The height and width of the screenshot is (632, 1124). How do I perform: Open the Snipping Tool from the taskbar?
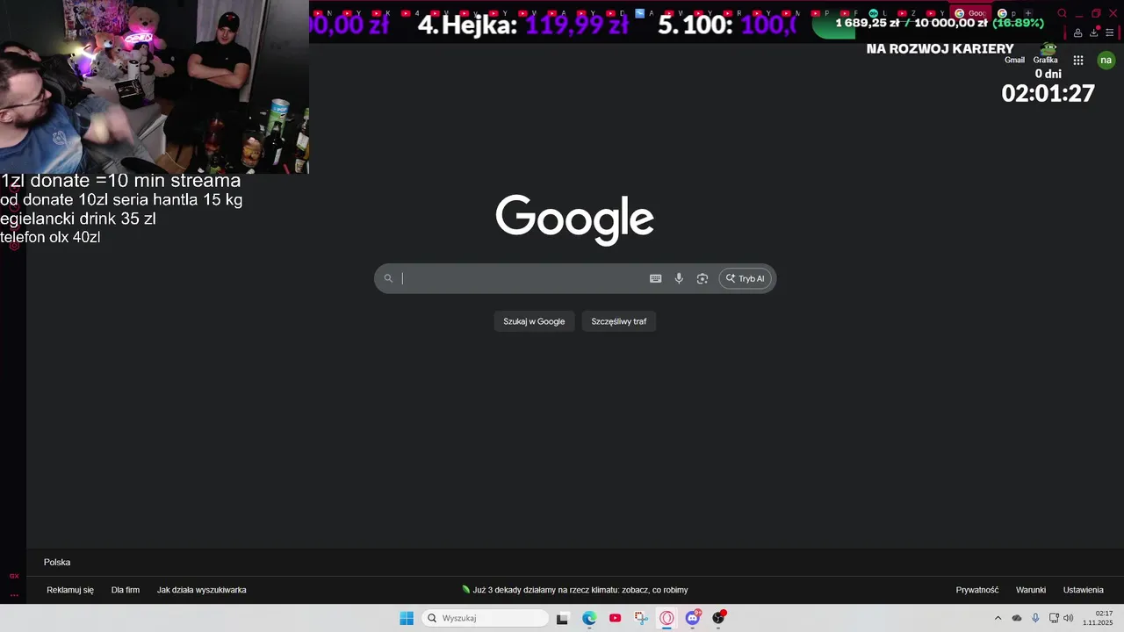coord(641,618)
